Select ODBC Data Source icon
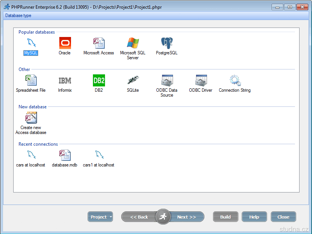Screen dimensions: 312x234 click(167, 80)
